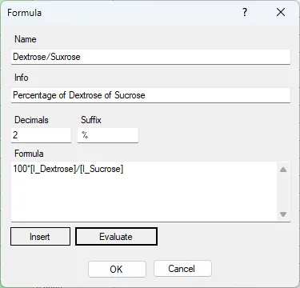Place cursor in the Formula text area
Image resolution: width=300 pixels, height=288 pixels.
pyautogui.click(x=144, y=191)
